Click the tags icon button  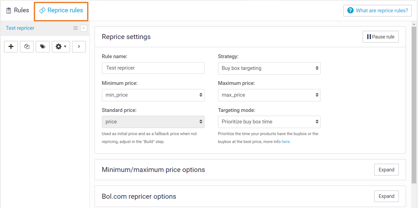pyautogui.click(x=43, y=47)
